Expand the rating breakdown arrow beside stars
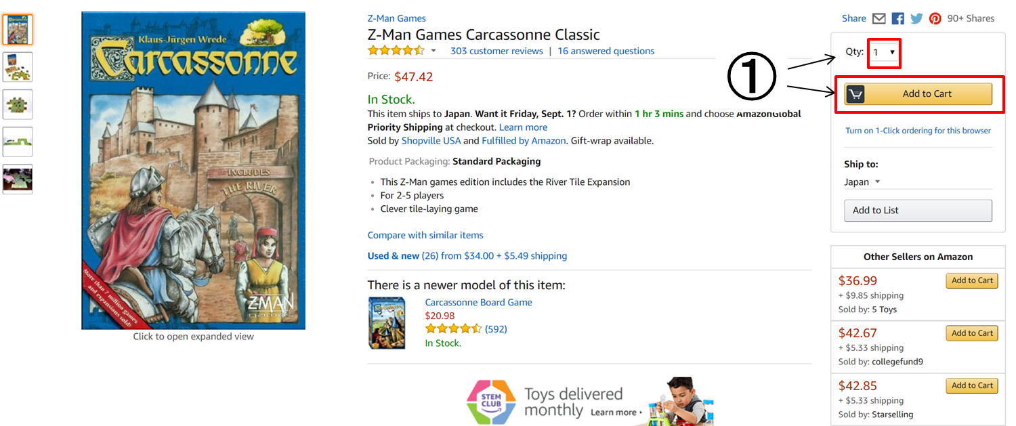 [x=433, y=51]
